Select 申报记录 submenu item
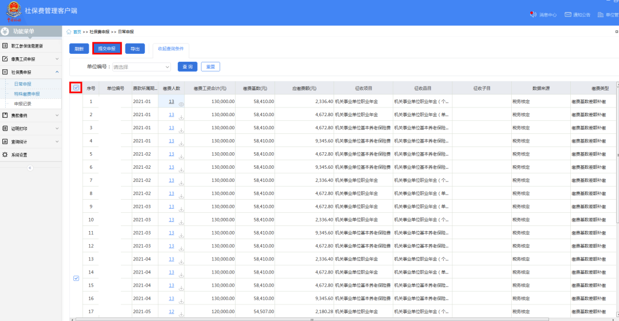Viewport: 619px width, 321px height. tap(22, 104)
